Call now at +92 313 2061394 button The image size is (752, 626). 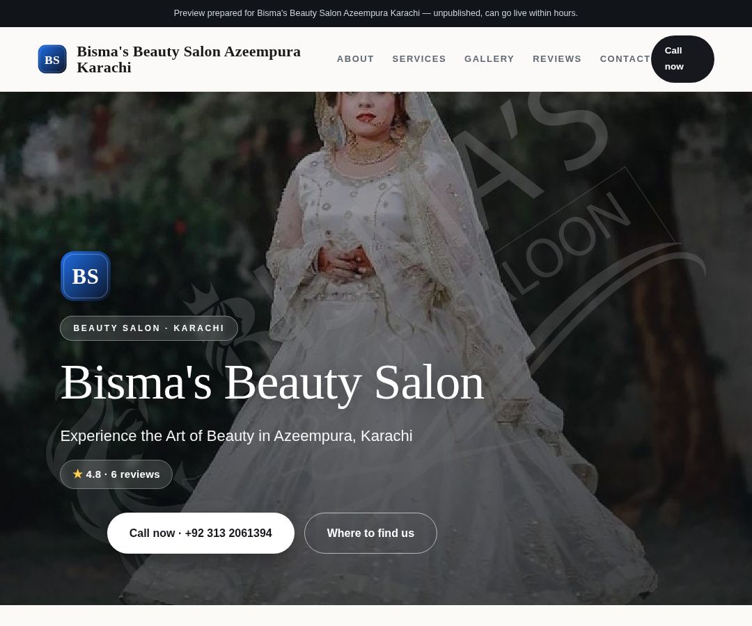201,533
